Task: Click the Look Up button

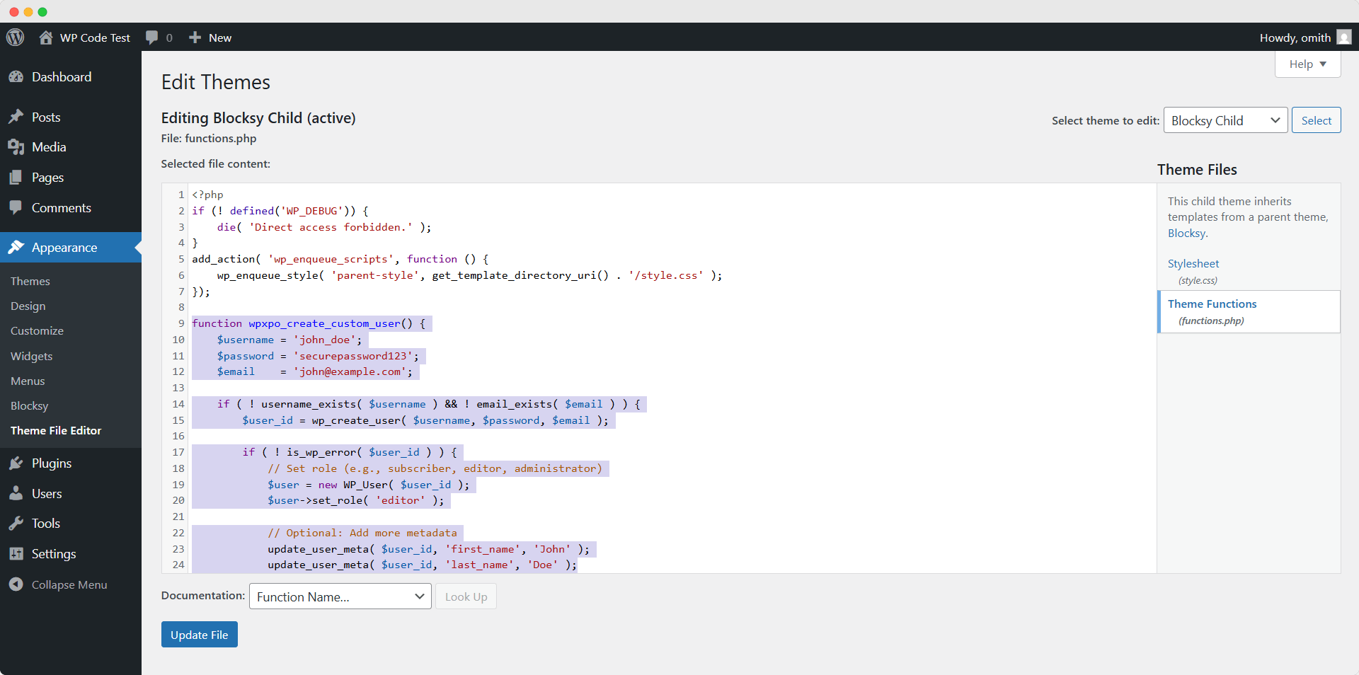Action: coord(466,596)
